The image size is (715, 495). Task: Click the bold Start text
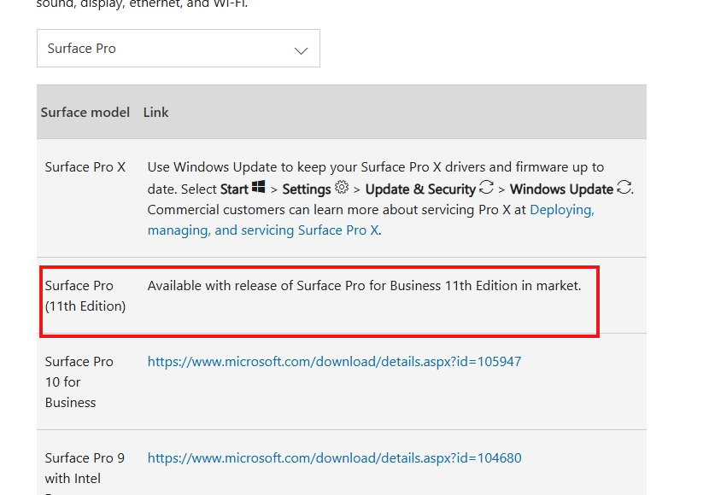[234, 189]
